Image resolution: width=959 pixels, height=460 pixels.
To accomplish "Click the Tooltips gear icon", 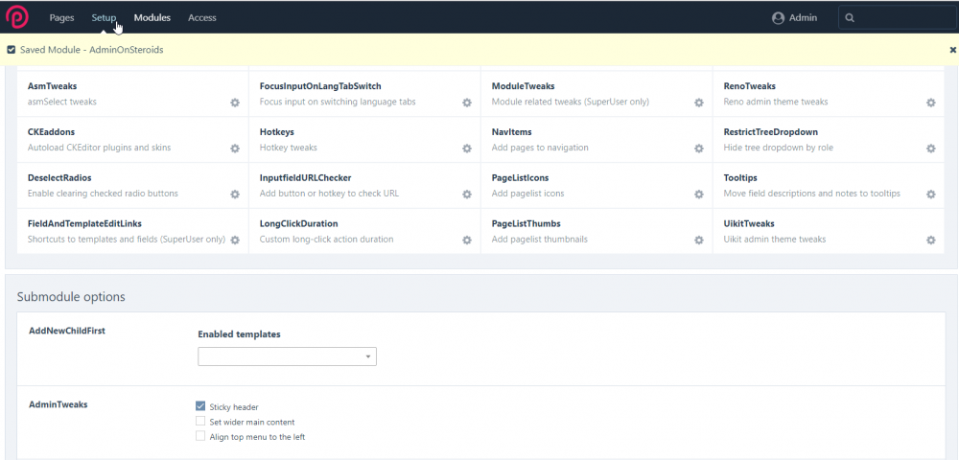I will click(x=930, y=195).
